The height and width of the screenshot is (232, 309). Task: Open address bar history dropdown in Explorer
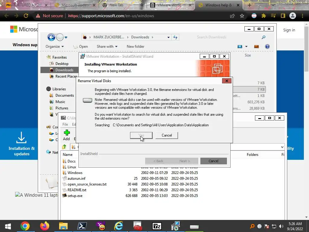168,37
